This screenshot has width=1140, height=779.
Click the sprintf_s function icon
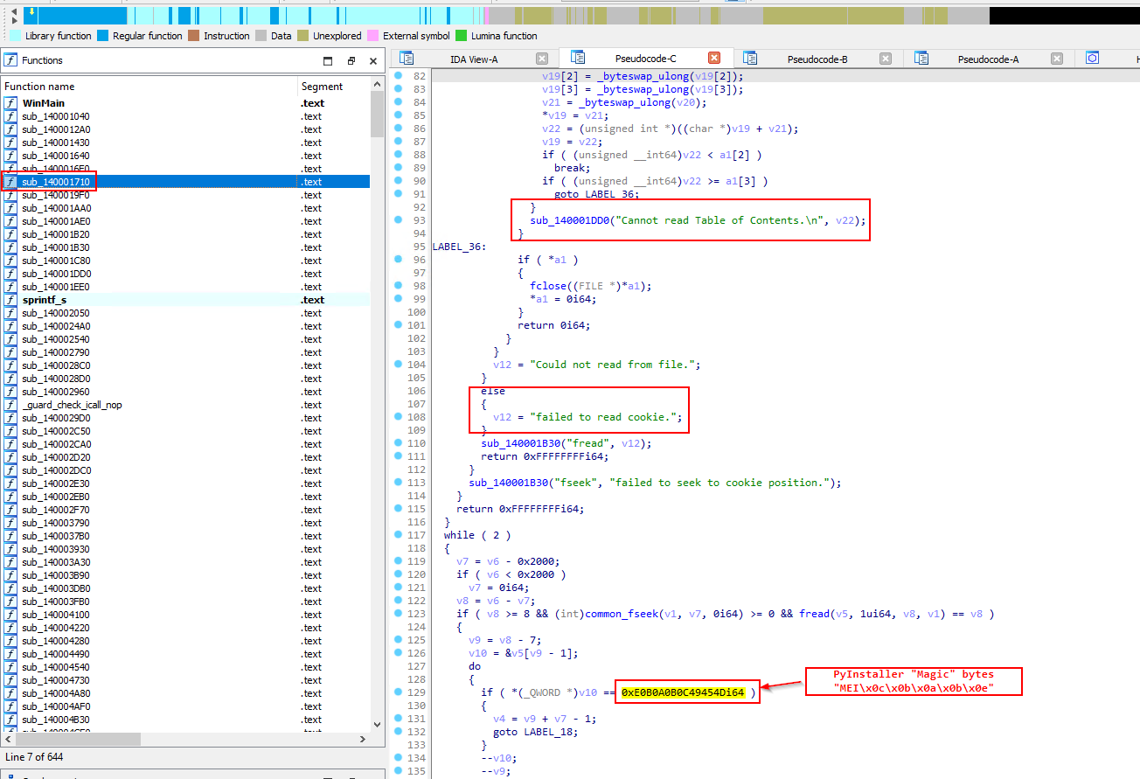pos(10,300)
